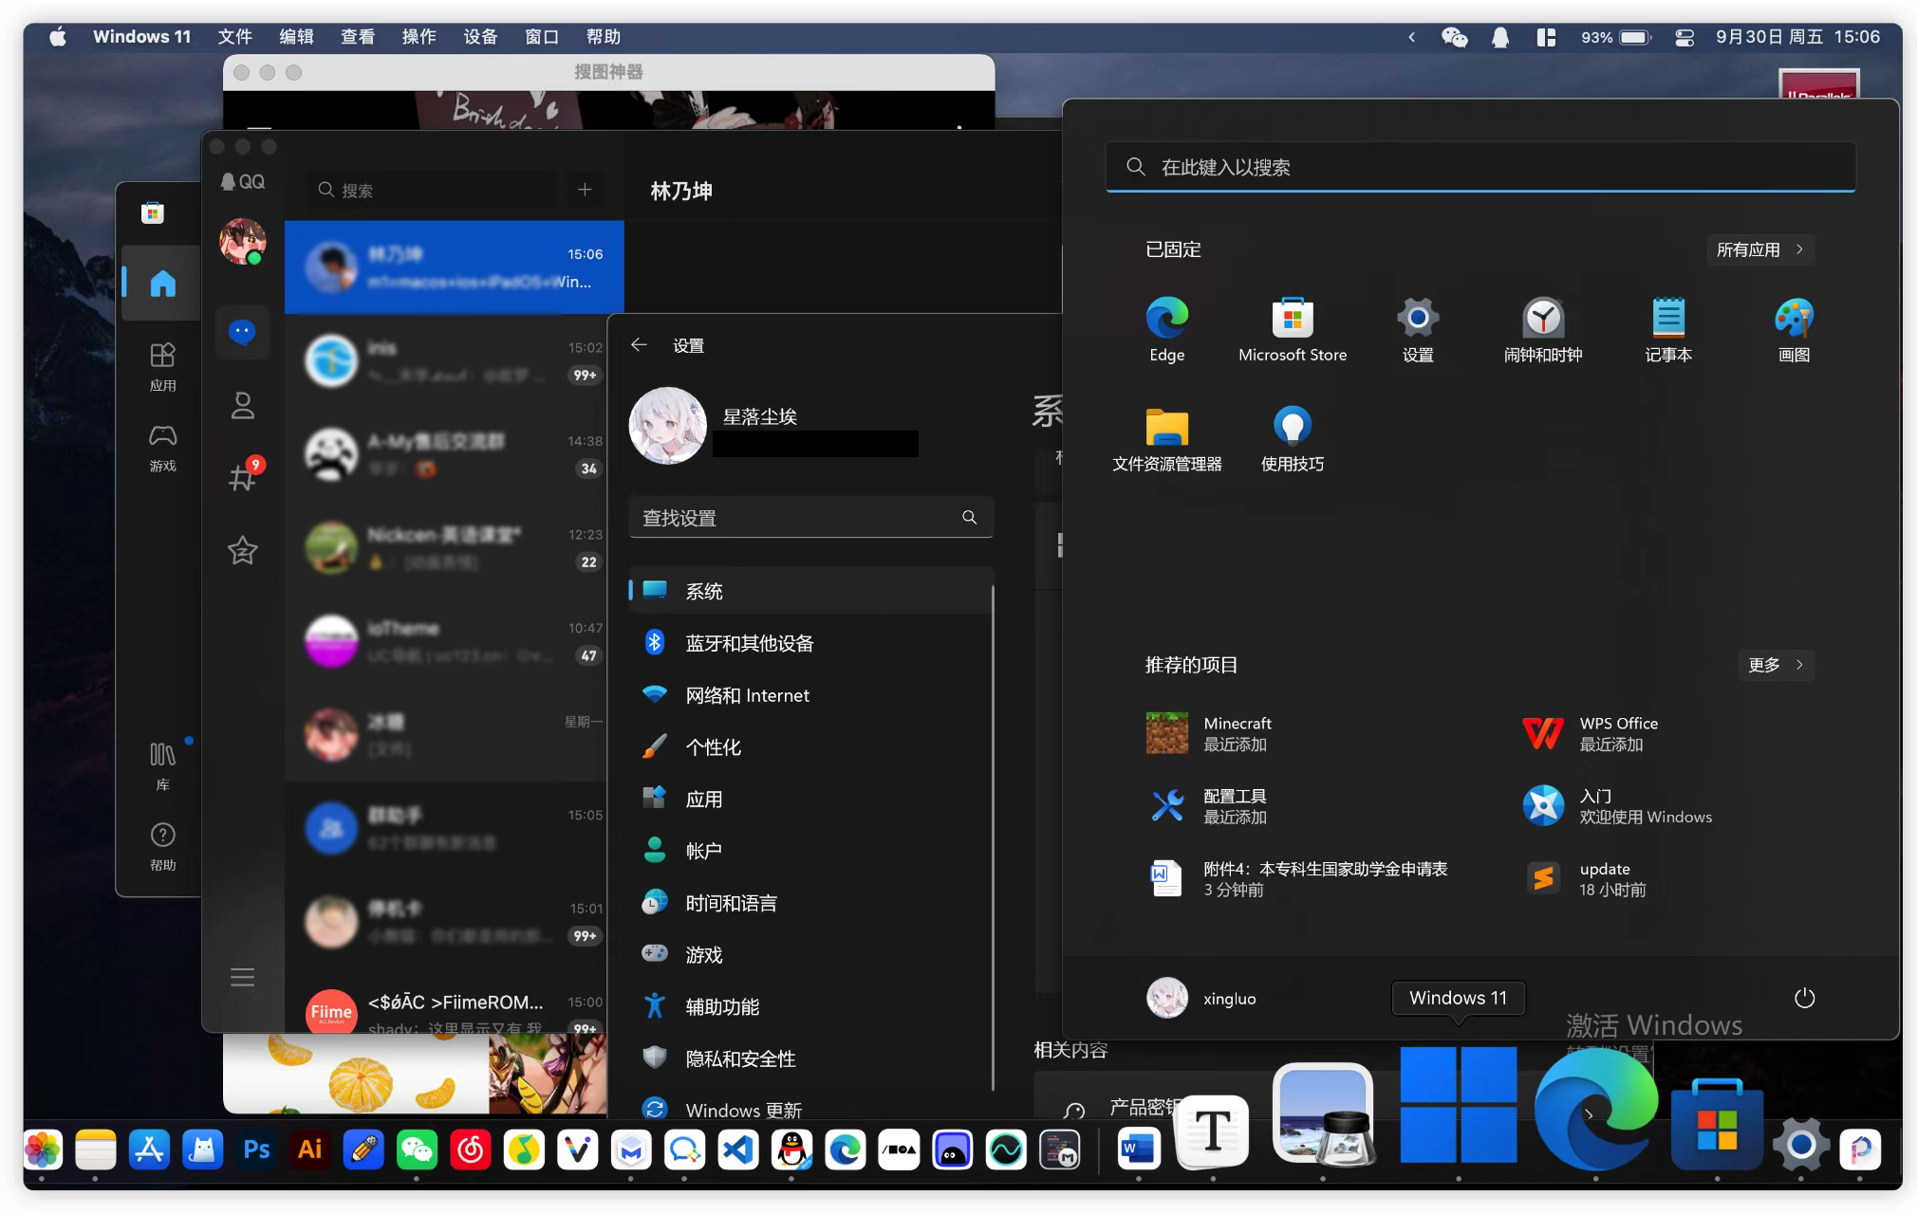Viewport: 1917px width, 1214px height.
Task: Open QQ contacts icon in sidebar
Action: [243, 406]
